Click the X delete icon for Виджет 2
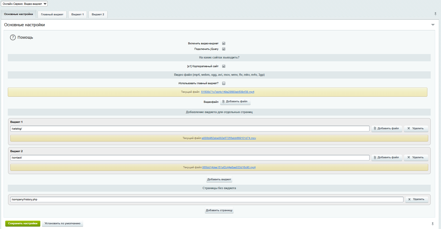Image resolution: width=441 pixels, height=229 pixels. (408, 157)
